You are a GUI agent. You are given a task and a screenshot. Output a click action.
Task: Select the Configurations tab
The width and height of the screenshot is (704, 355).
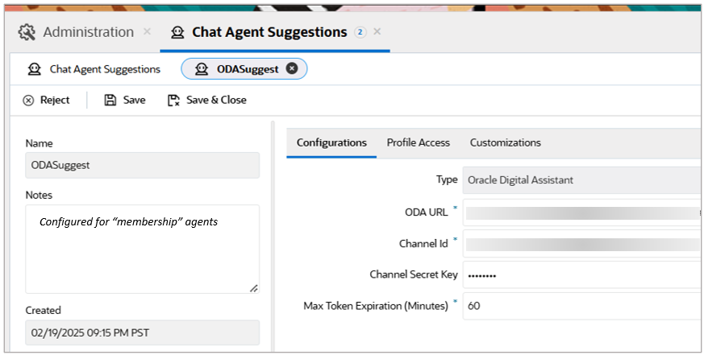point(331,142)
